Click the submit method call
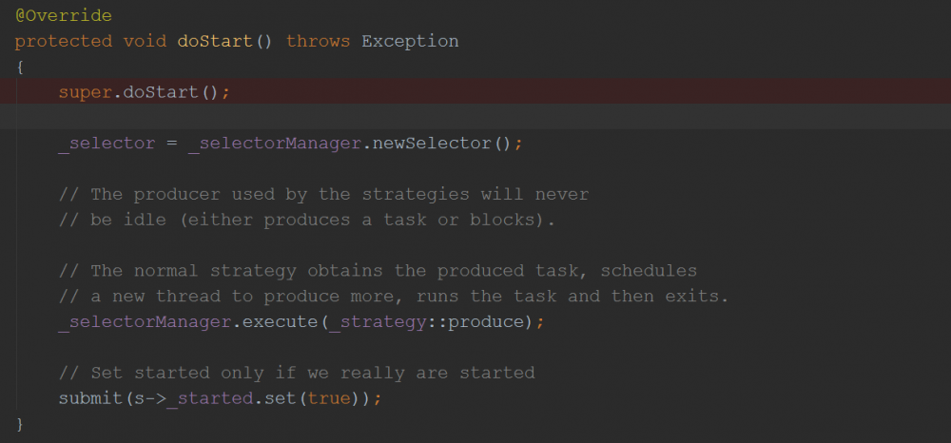This screenshot has width=951, height=443. [90, 398]
